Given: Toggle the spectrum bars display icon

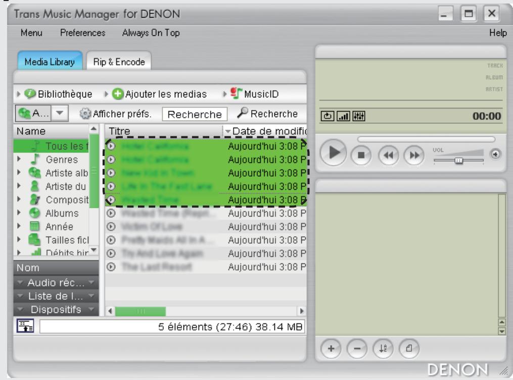Looking at the screenshot, I should pos(343,116).
